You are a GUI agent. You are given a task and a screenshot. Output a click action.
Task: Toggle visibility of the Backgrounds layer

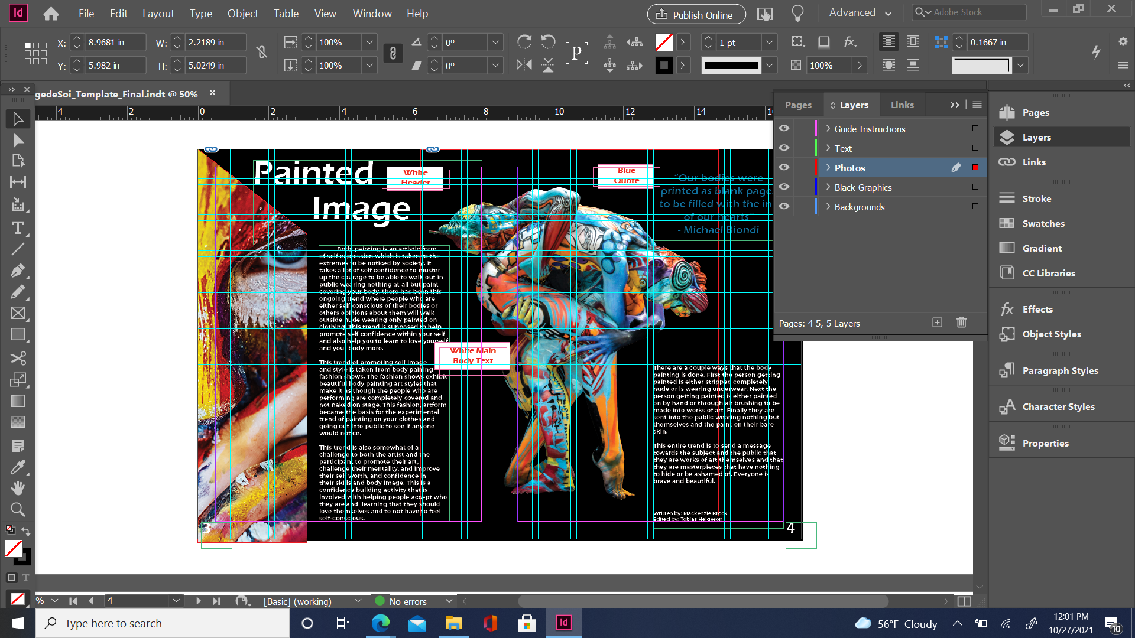(x=784, y=207)
